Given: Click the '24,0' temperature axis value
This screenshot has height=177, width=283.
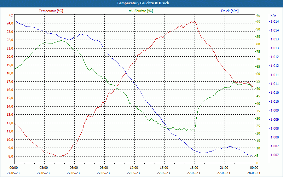Looking at the screenshot, I should (10, 23).
